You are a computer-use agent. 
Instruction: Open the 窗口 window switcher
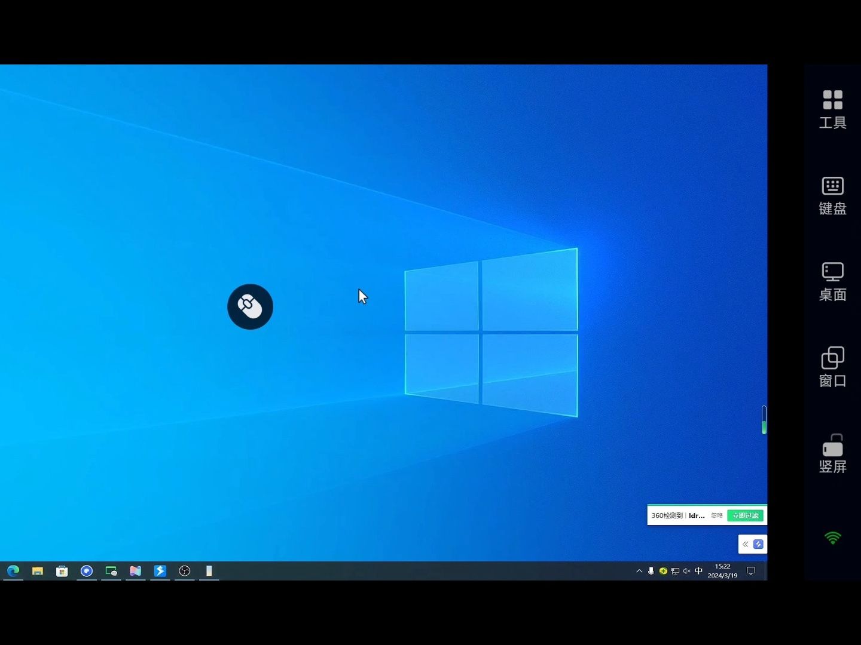coord(832,367)
